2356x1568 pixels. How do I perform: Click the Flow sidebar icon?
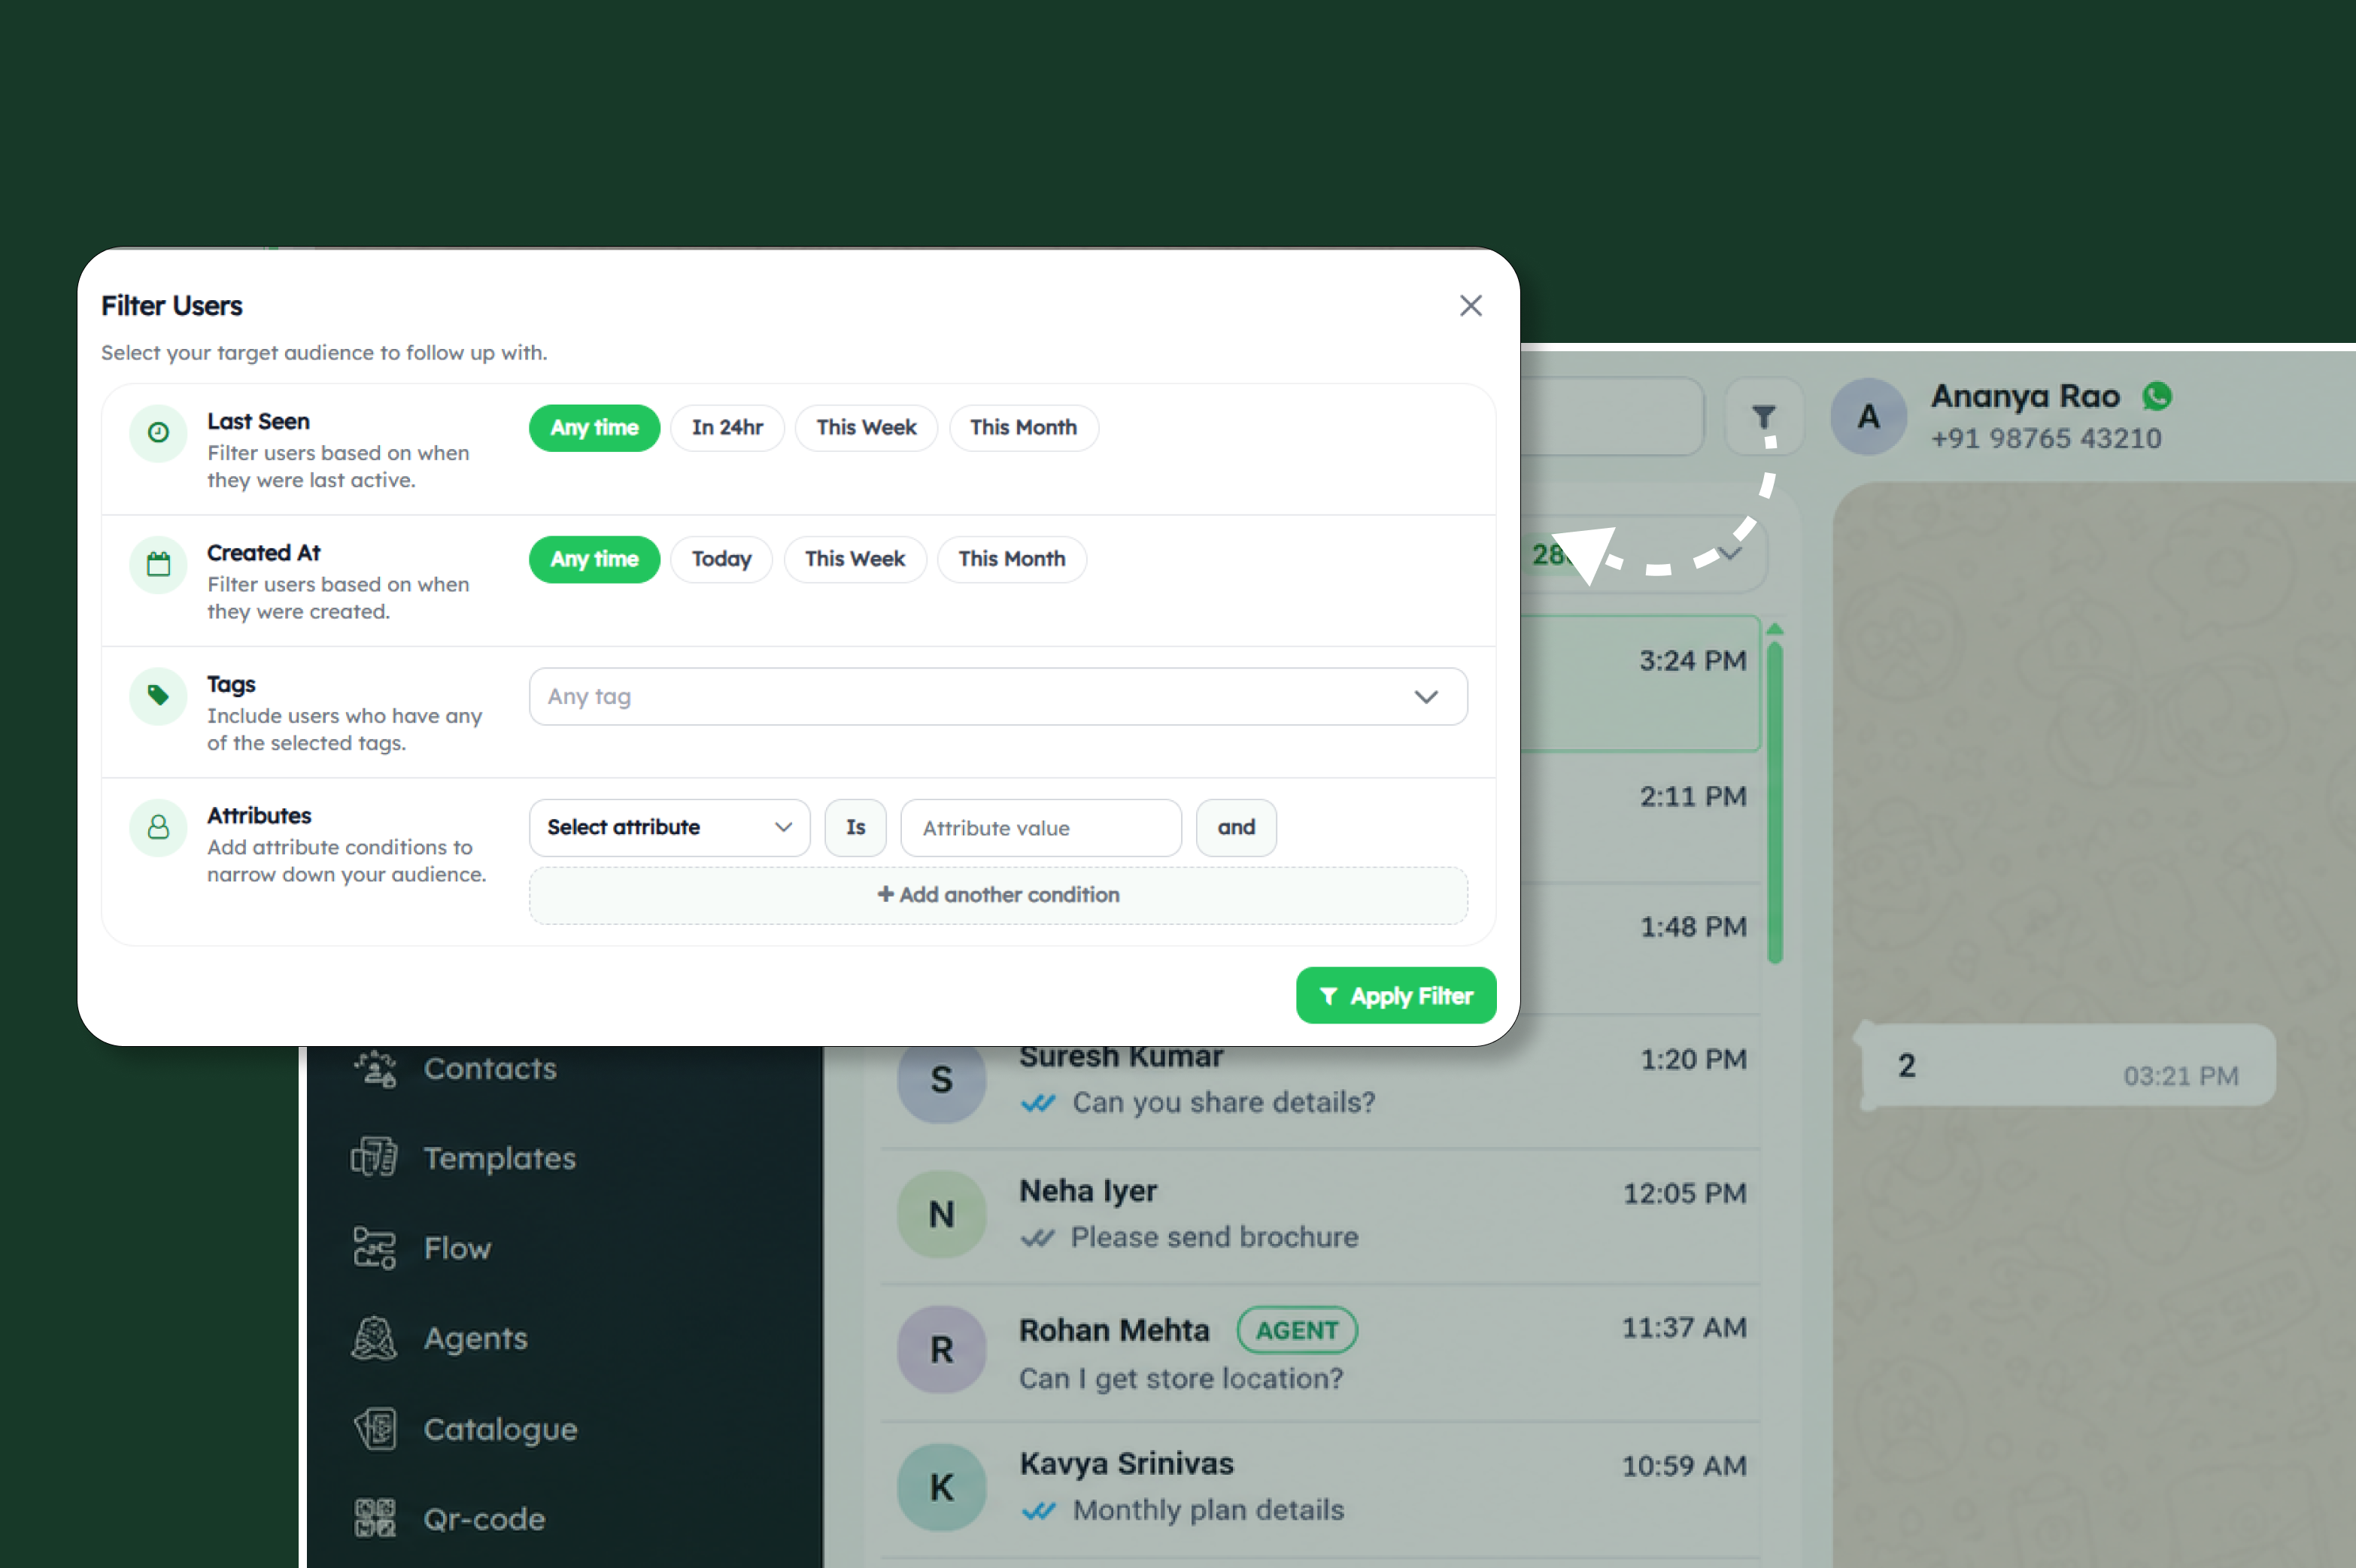[375, 1248]
